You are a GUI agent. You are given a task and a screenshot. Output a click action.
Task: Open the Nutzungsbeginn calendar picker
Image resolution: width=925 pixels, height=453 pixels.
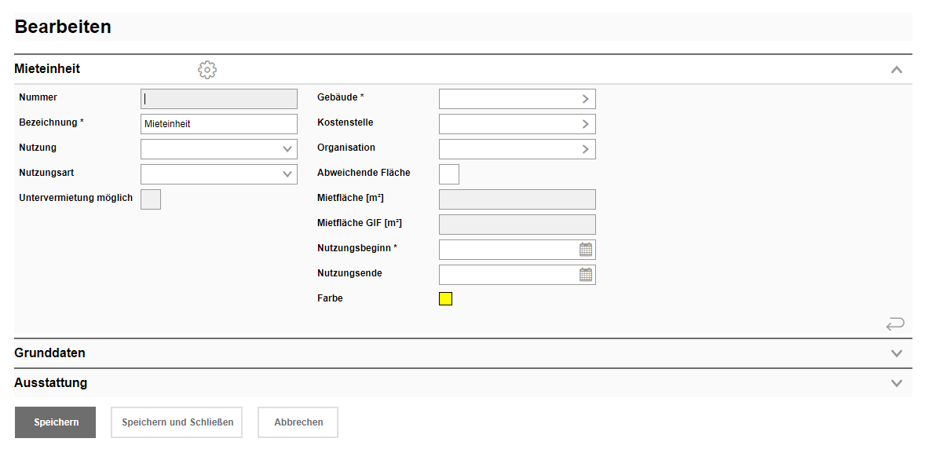click(x=586, y=250)
